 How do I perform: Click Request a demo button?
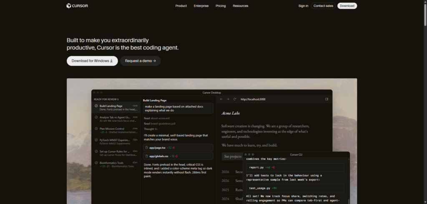[141, 61]
